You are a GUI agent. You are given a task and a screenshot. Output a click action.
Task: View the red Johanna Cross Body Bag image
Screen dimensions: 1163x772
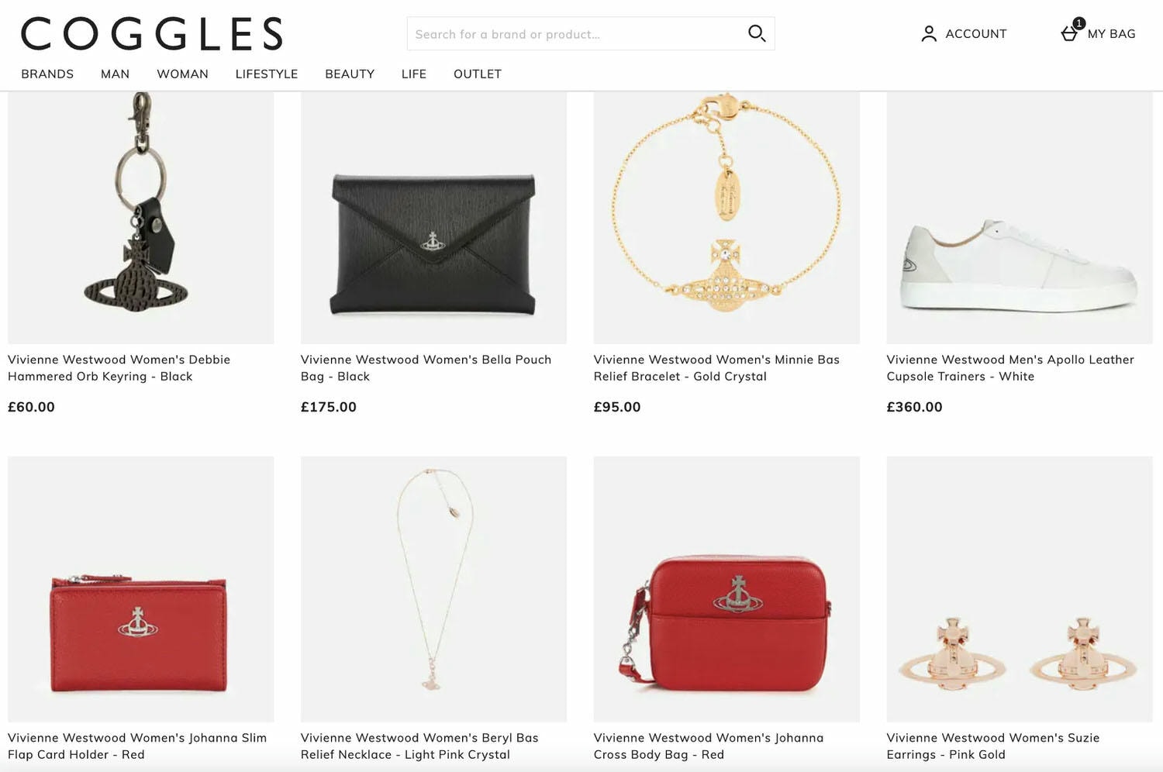(x=726, y=589)
